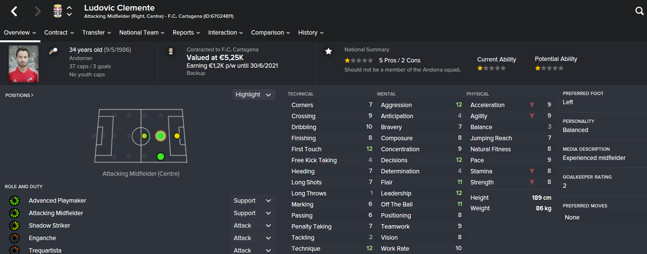647x254 pixels.
Task: Click the F.C. Cartagena club badge
Action: [58, 11]
